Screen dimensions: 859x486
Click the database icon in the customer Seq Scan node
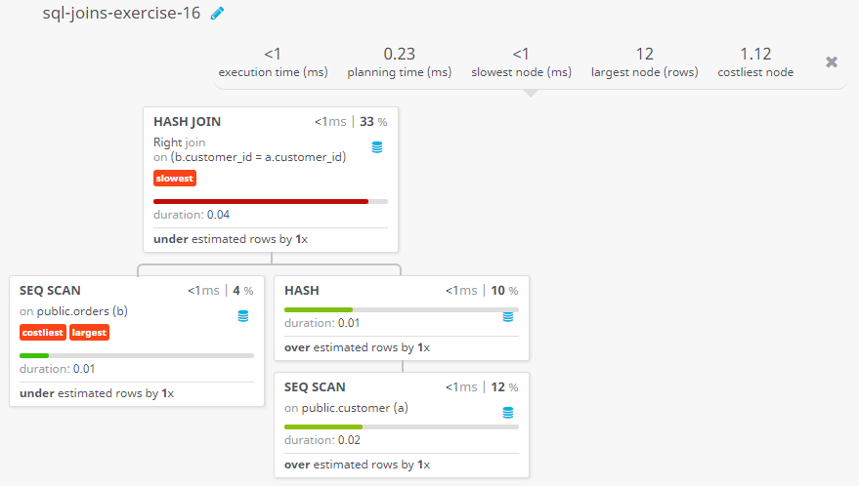[x=507, y=413]
